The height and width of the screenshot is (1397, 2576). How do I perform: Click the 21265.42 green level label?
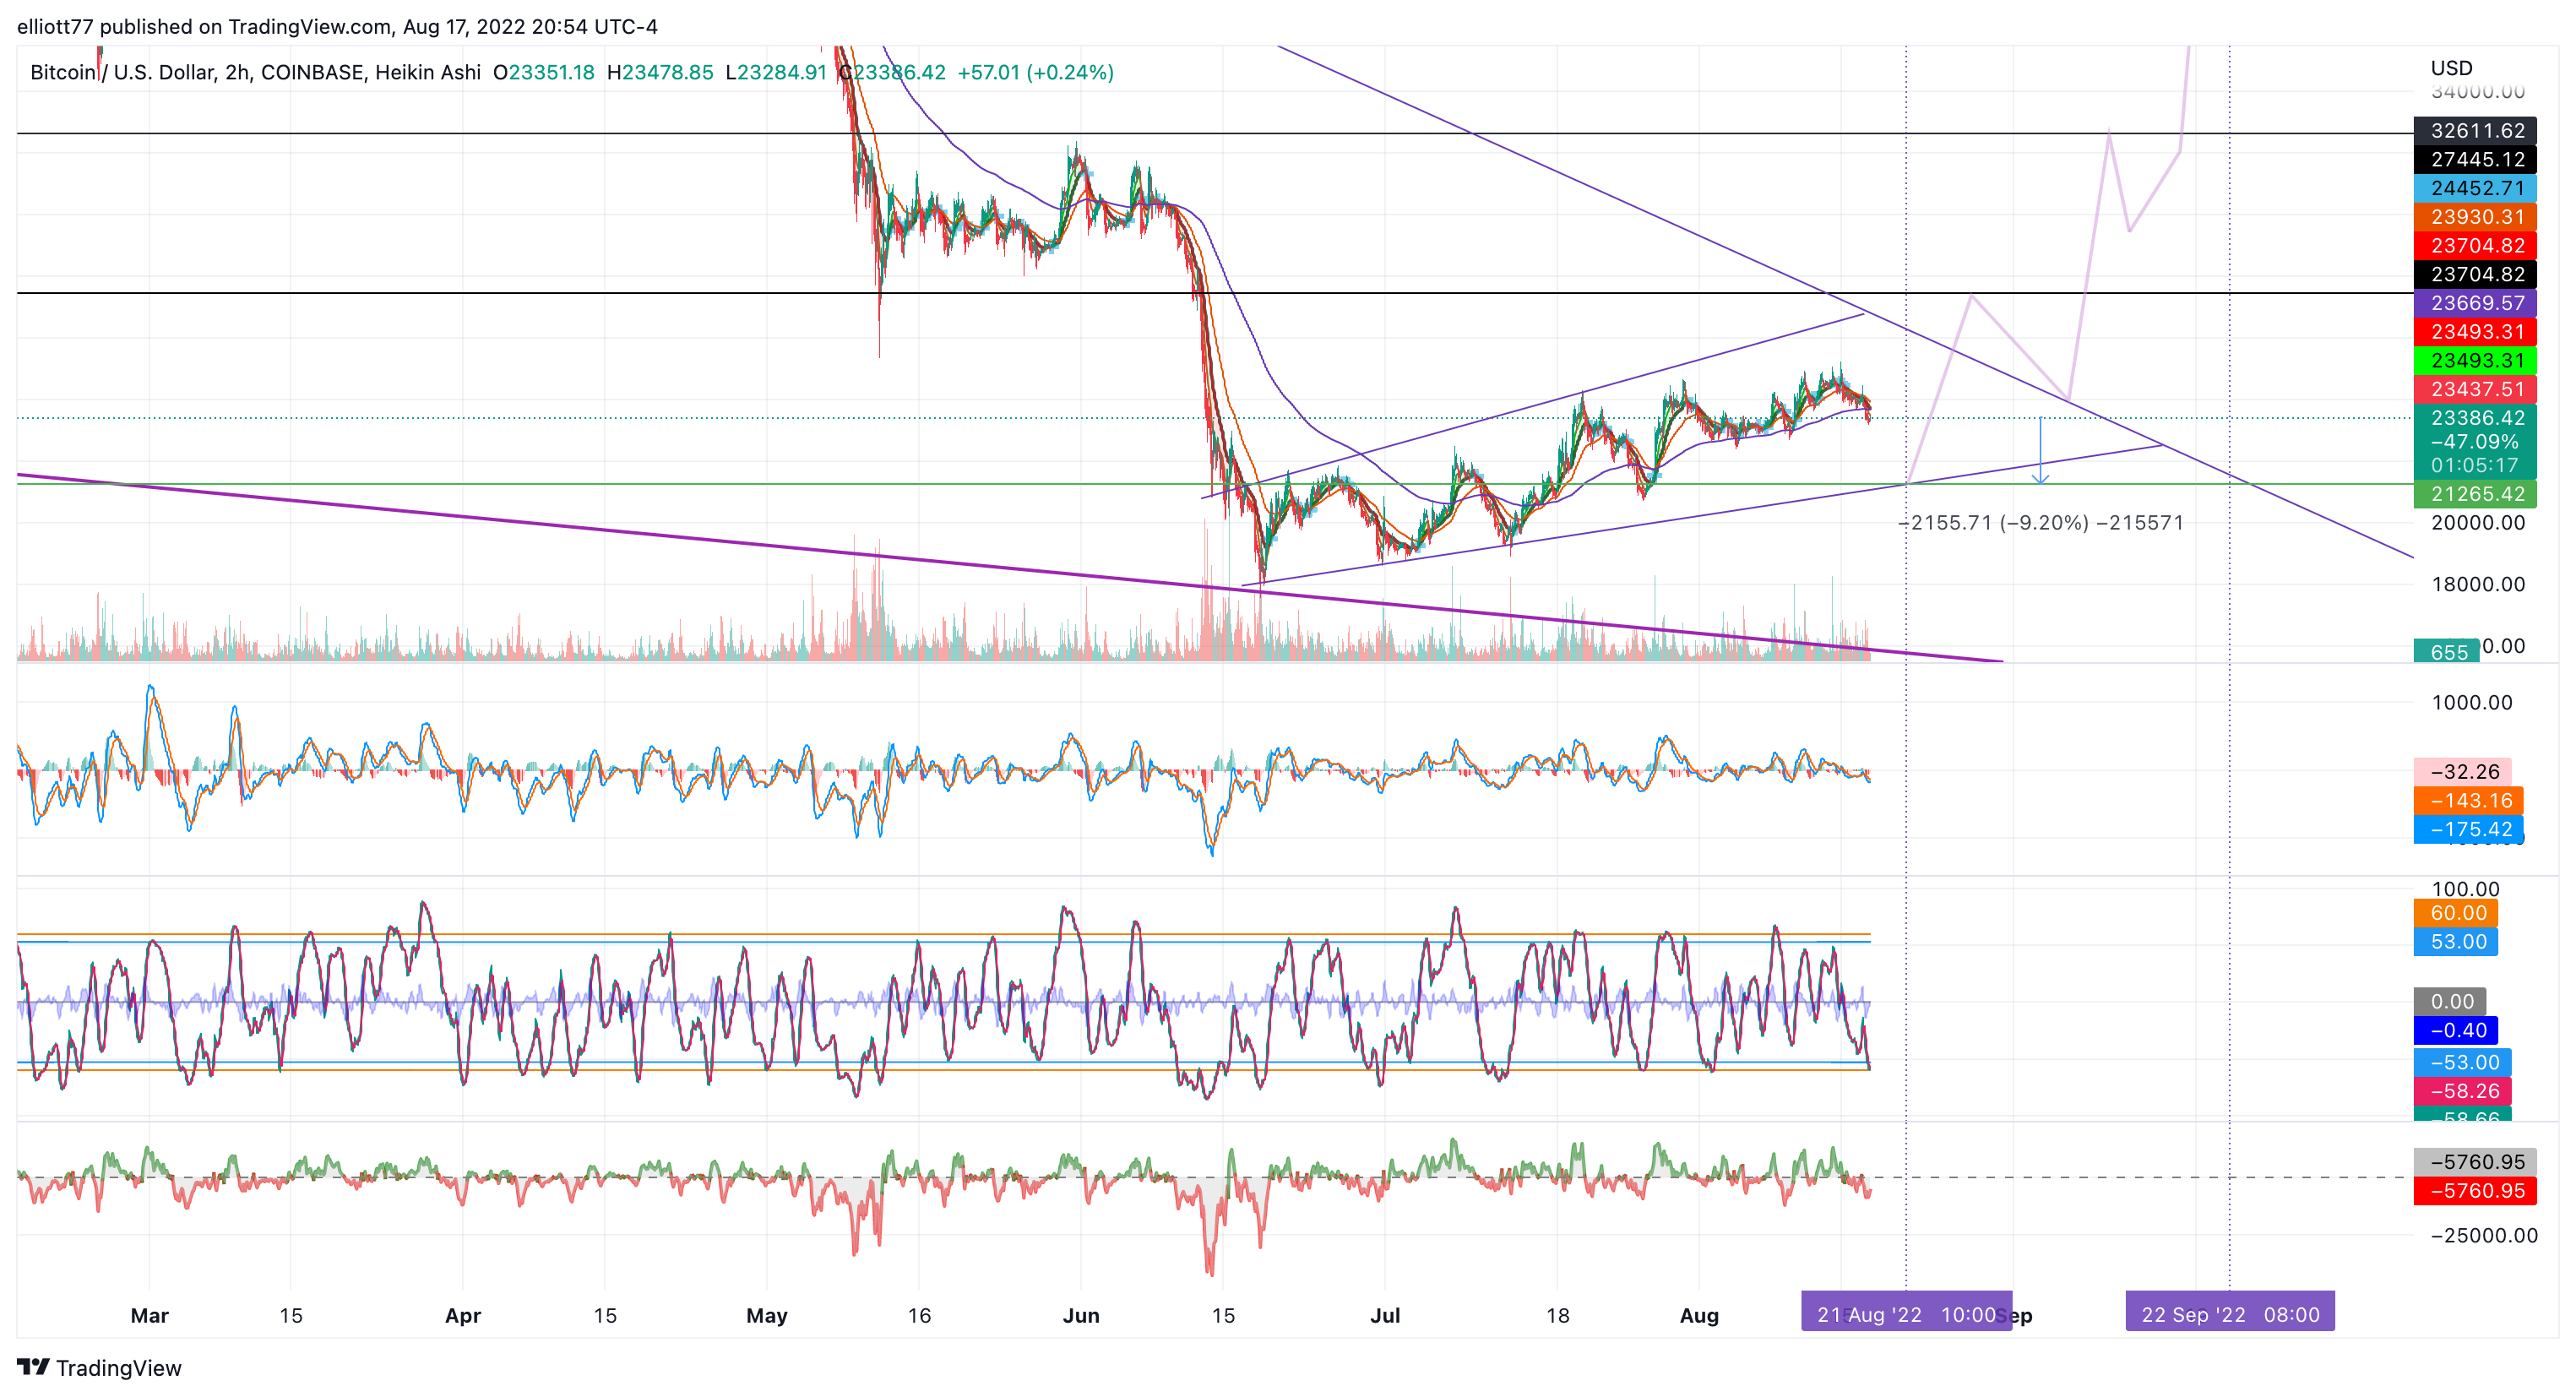tap(2474, 494)
